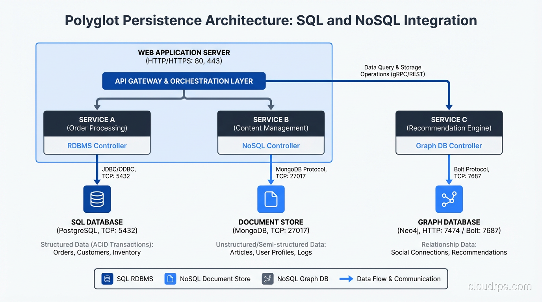Select the Graph DB Controller under Service C
Image resolution: width=542 pixels, height=302 pixels.
tap(449, 145)
